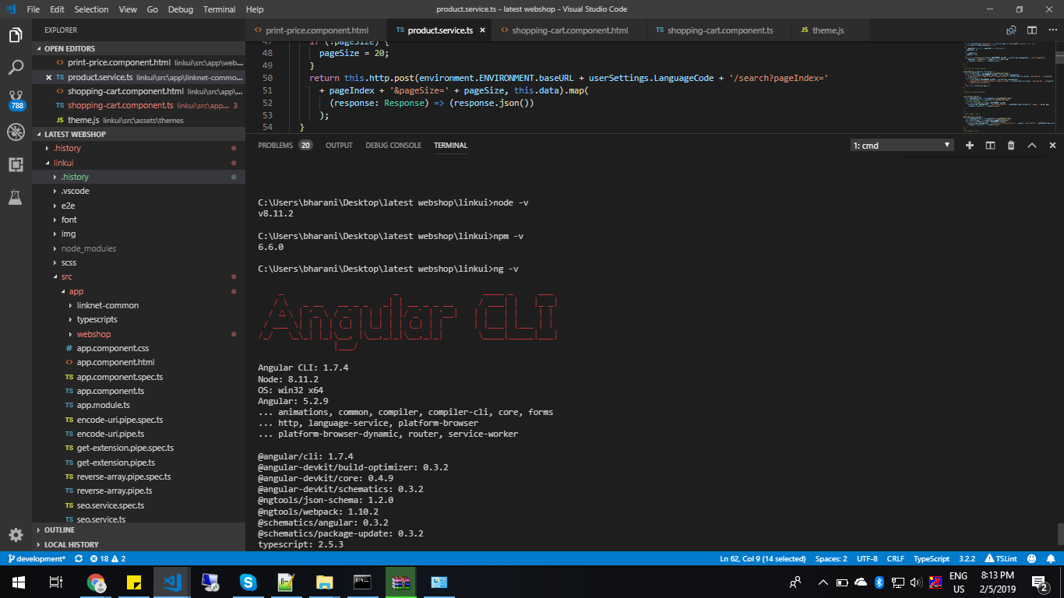The height and width of the screenshot is (598, 1064).
Task: Open Source Control view with 788 badge
Action: (16, 100)
